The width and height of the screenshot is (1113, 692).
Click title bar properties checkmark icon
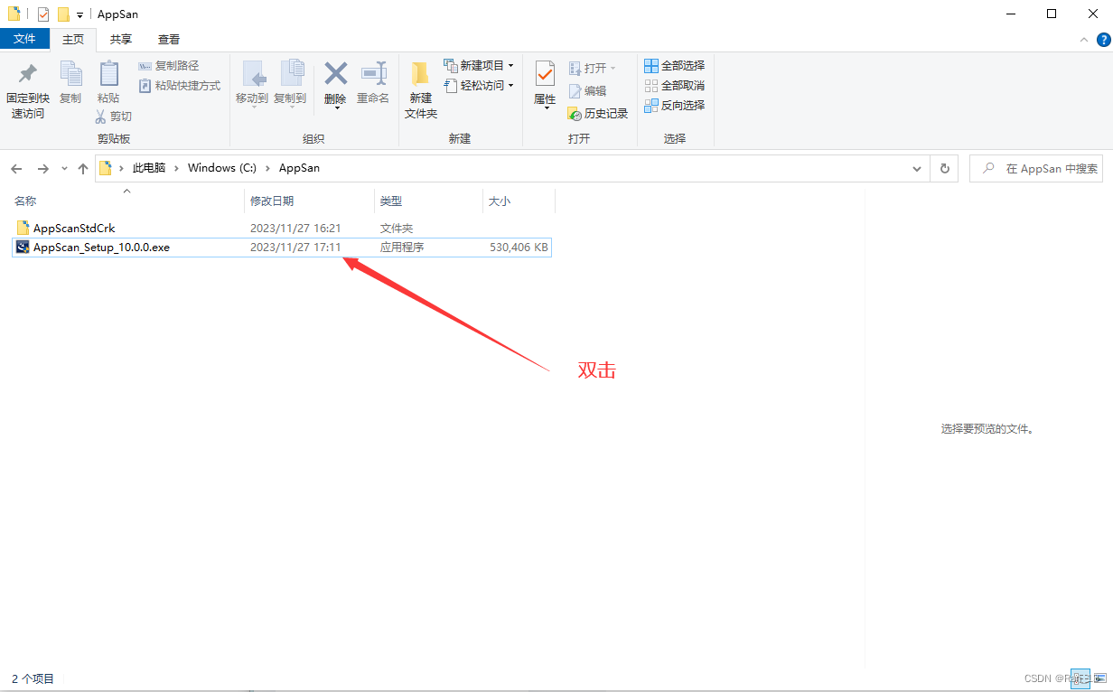point(43,14)
